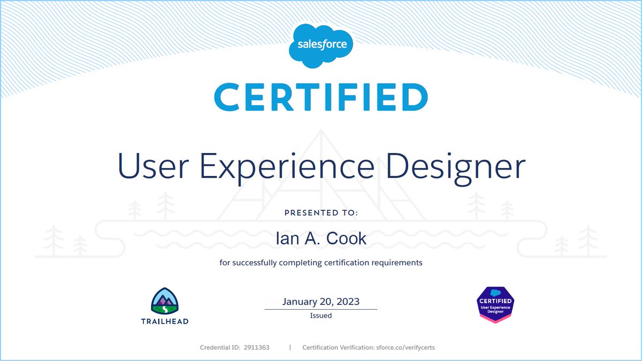Click the Issued label under date
Viewport: 642px width, 361px height.
pos(321,316)
